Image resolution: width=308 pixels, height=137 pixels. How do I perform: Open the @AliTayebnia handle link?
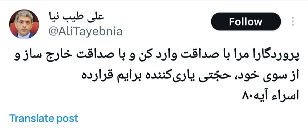pos(85,31)
